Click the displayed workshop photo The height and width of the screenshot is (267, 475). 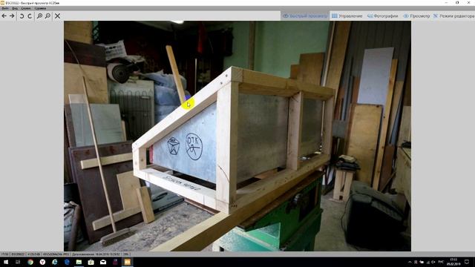tap(237, 136)
